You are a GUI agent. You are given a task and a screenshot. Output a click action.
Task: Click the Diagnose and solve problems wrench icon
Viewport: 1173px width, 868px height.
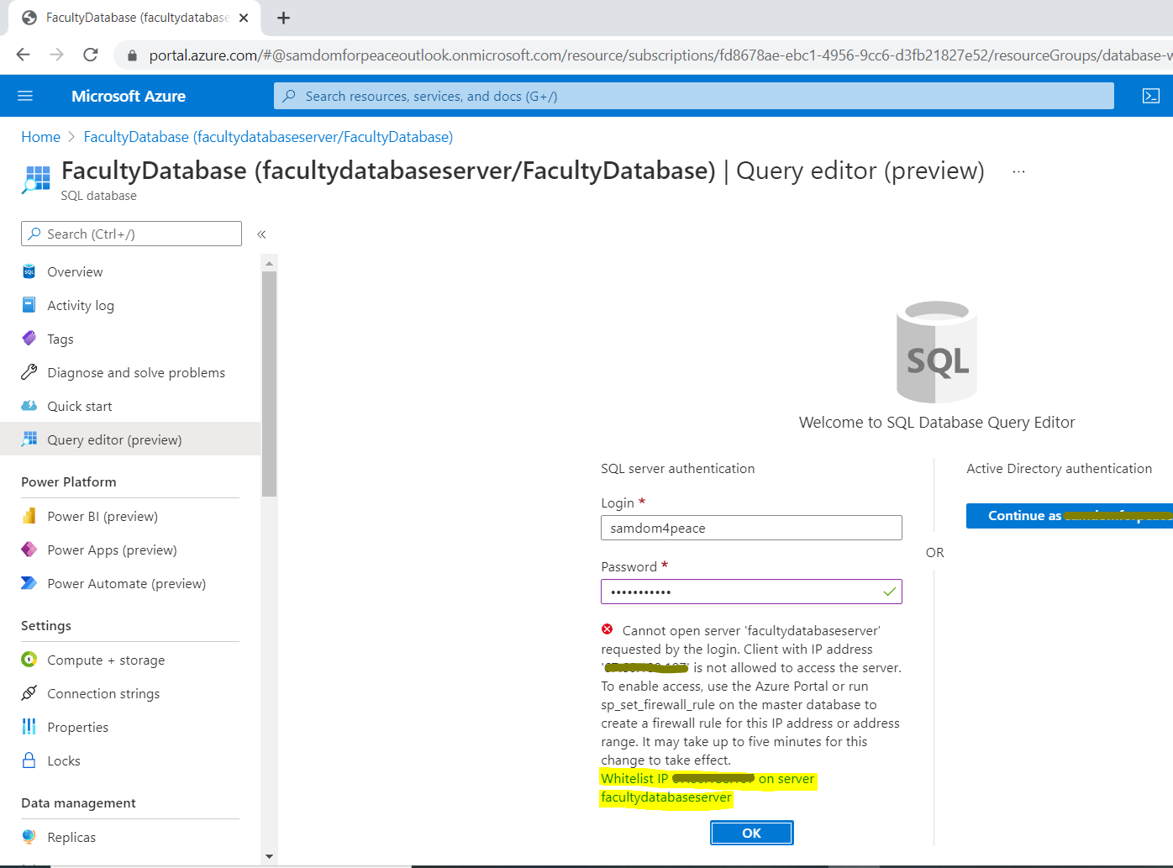click(x=29, y=372)
